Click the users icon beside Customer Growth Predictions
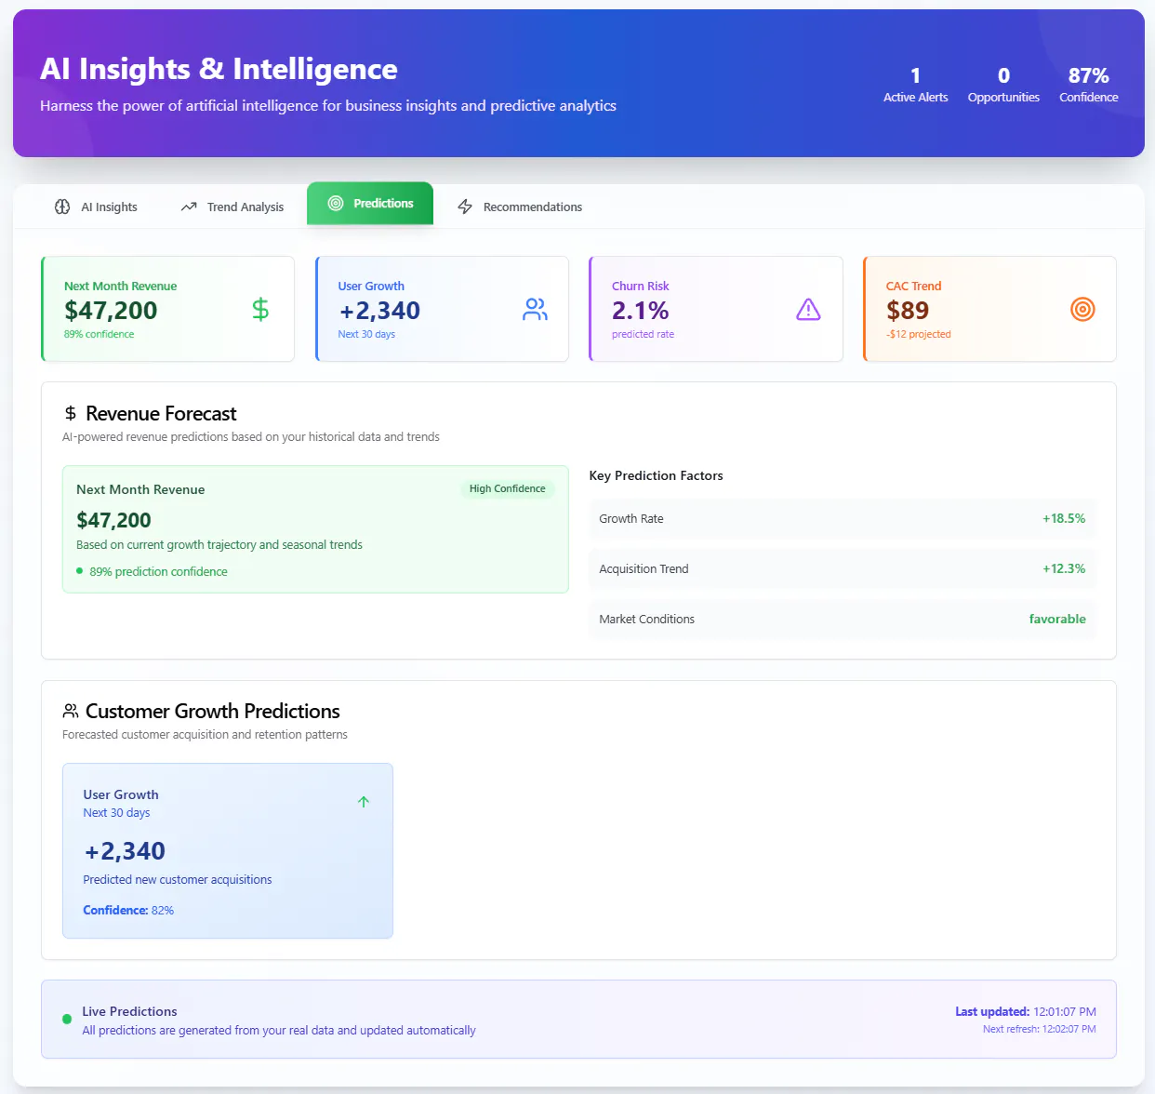Screen dimensions: 1155x1094 71,711
